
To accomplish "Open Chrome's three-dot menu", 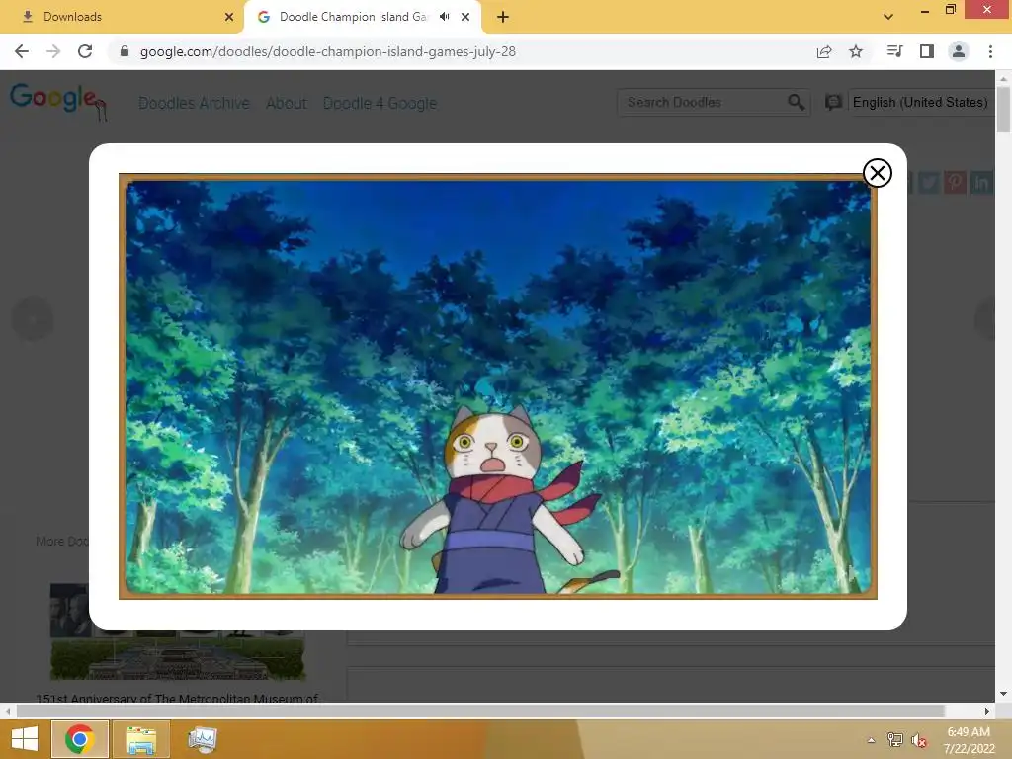I will coord(990,51).
